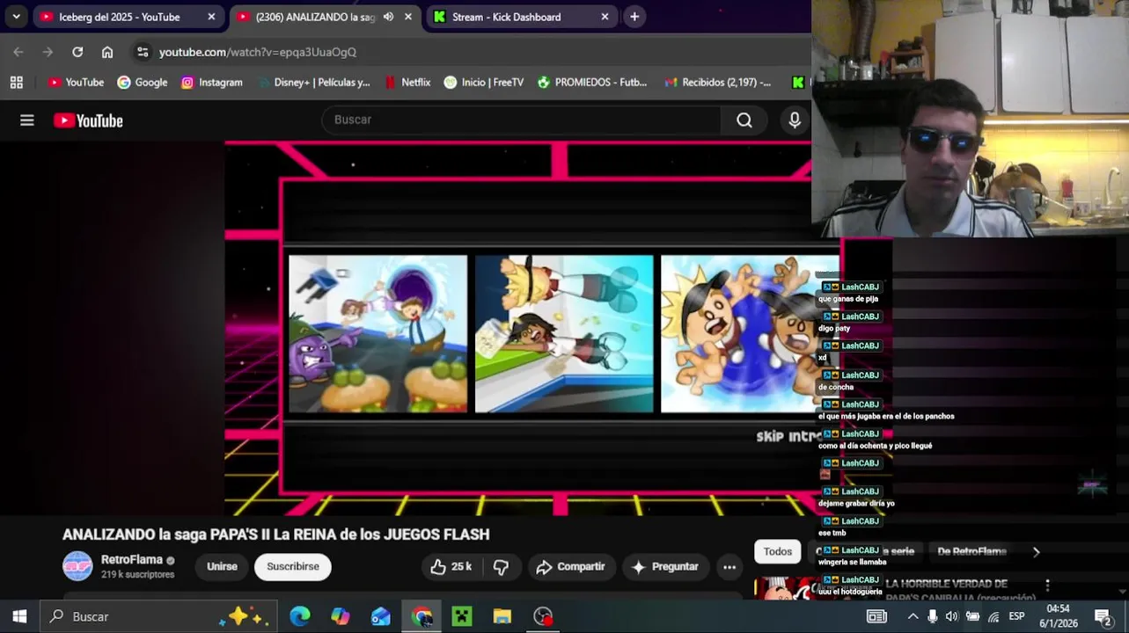Open more actions ellipsis under the video
The image size is (1129, 633).
[x=729, y=567]
